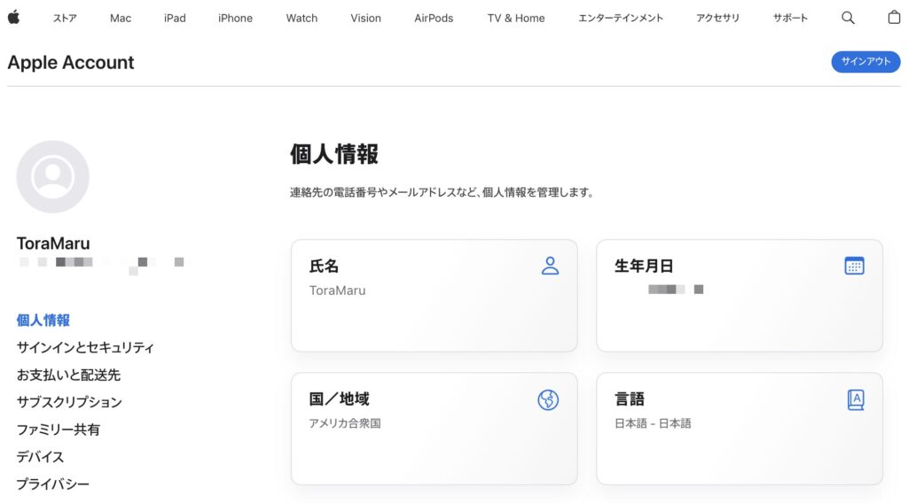Click 日本語 - 日本語 value text
The image size is (908, 503).
653,423
